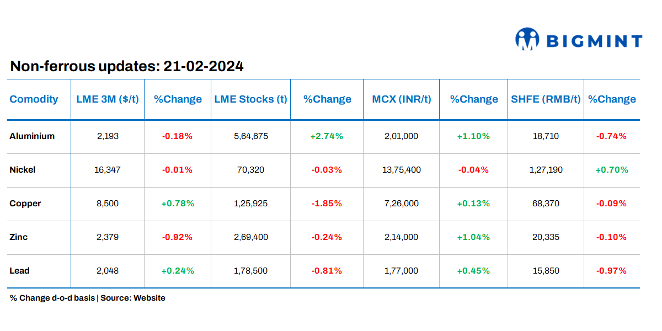Screen dimensions: 662x331
Task: Select the LME 3M ($/t) header
Action: (108, 99)
